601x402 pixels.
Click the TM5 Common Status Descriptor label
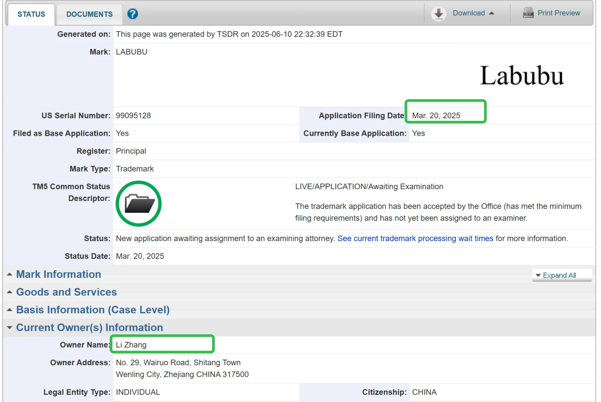(71, 192)
